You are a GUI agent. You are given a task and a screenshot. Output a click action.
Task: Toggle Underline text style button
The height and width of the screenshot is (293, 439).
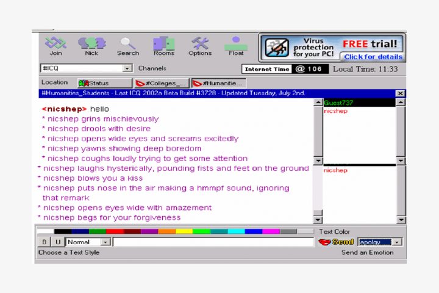point(58,242)
